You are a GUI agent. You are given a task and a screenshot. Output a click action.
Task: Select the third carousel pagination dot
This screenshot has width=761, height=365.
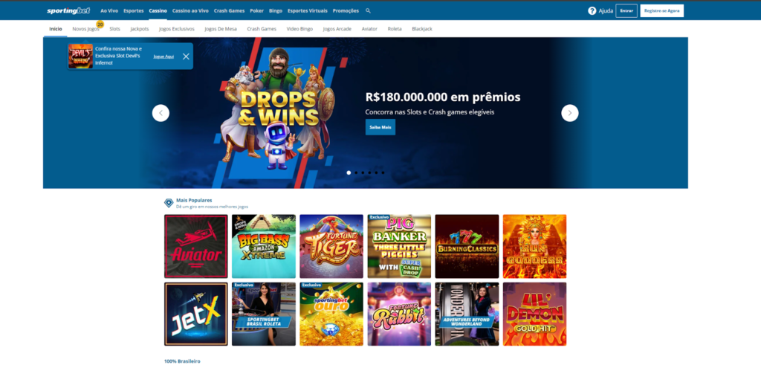pos(363,172)
